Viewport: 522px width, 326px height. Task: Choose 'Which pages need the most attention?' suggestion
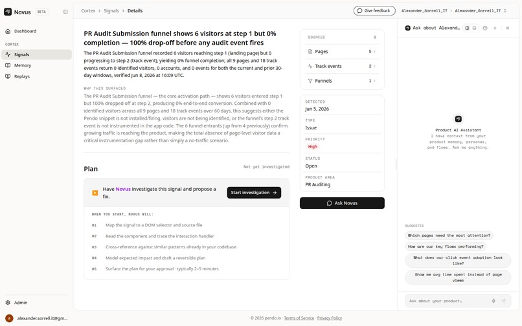click(449, 235)
